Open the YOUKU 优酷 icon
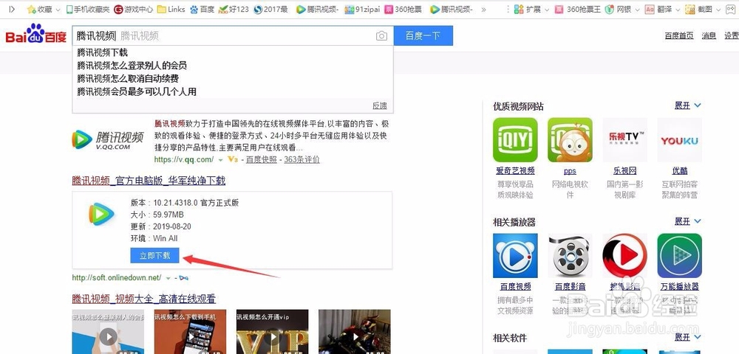 680,139
